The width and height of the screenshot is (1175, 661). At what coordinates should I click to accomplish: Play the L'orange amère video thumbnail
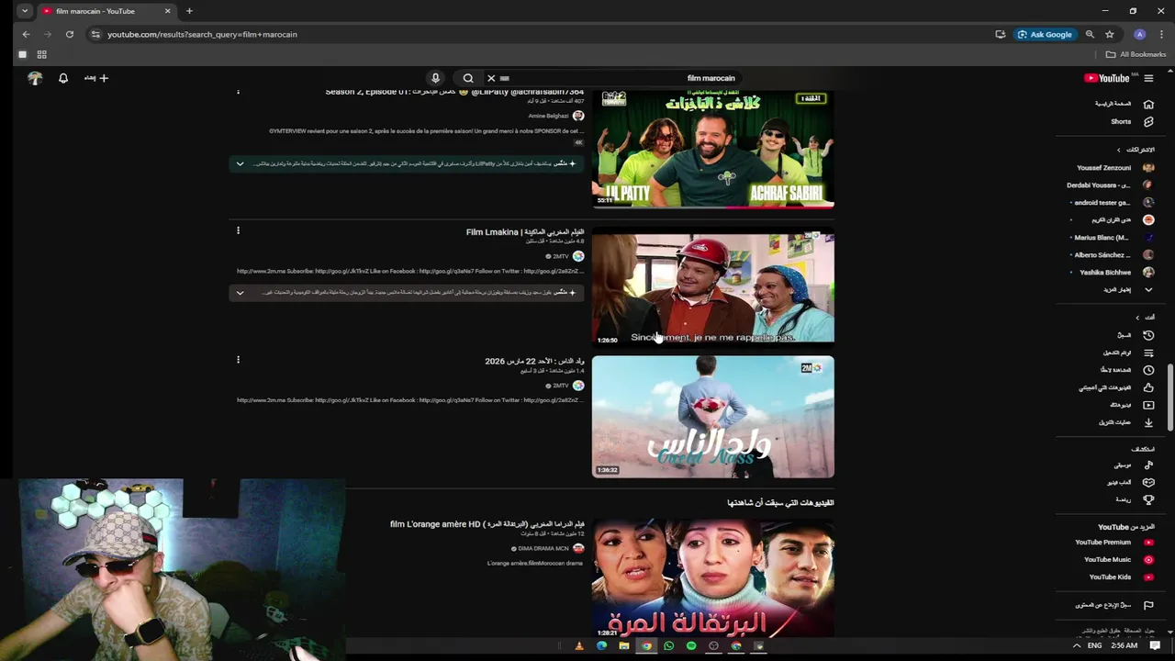(x=713, y=578)
